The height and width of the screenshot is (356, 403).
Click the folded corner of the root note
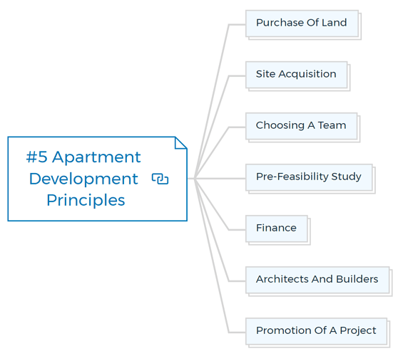[x=180, y=143]
